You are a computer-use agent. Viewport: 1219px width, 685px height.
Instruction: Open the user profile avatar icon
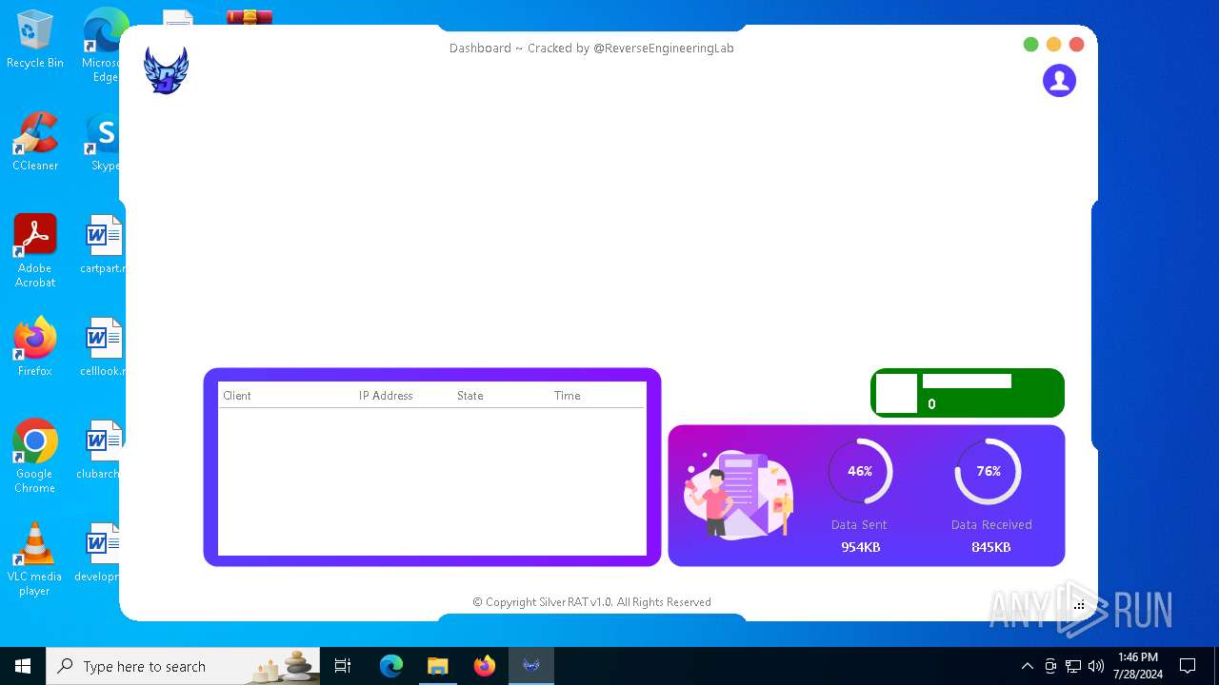1059,81
